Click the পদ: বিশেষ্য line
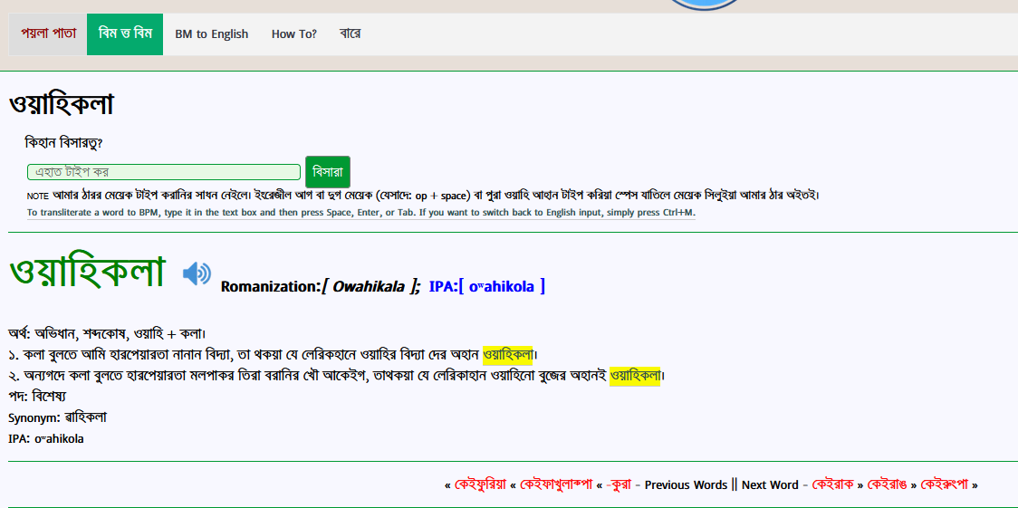This screenshot has height=508, width=1018. click(37, 397)
